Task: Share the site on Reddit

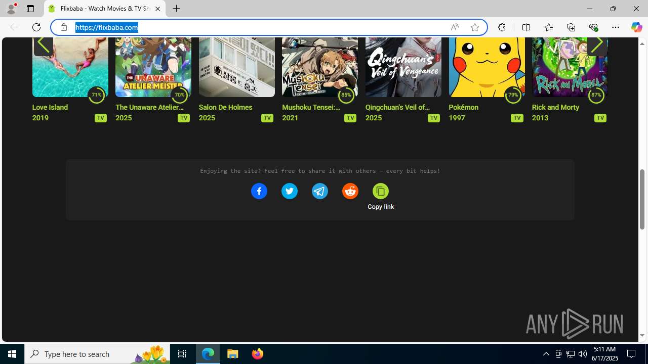Action: point(350,191)
